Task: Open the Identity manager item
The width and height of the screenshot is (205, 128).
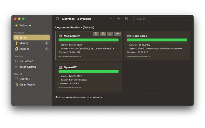Action: (x=31, y=43)
